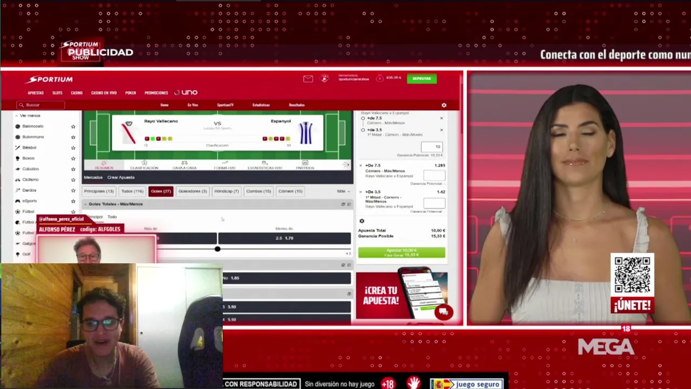The image size is (691, 389).
Task: Open the Casino en Vivo menu
Action: click(x=104, y=93)
